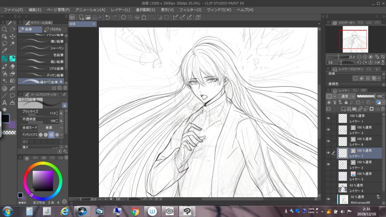Screen dimensions: 386x217
Task: Zoom out in Navigator panel
Action: pos(359,57)
